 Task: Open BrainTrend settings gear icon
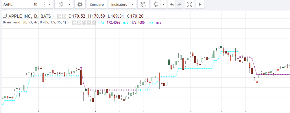click(x=79, y=23)
